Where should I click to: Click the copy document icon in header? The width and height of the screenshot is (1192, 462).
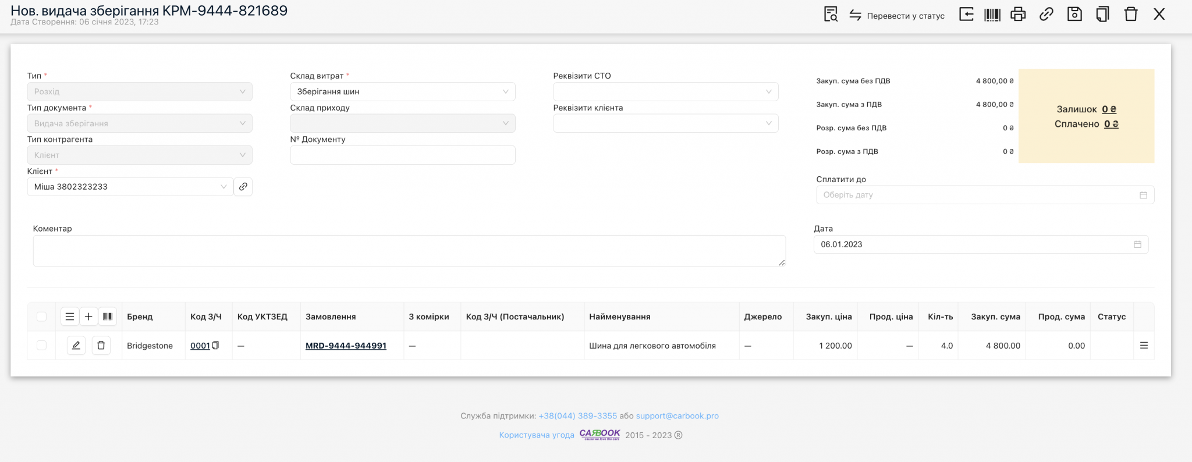point(1102,15)
